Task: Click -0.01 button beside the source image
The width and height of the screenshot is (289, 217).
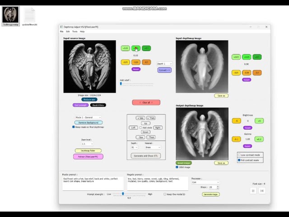Action: [126, 62]
